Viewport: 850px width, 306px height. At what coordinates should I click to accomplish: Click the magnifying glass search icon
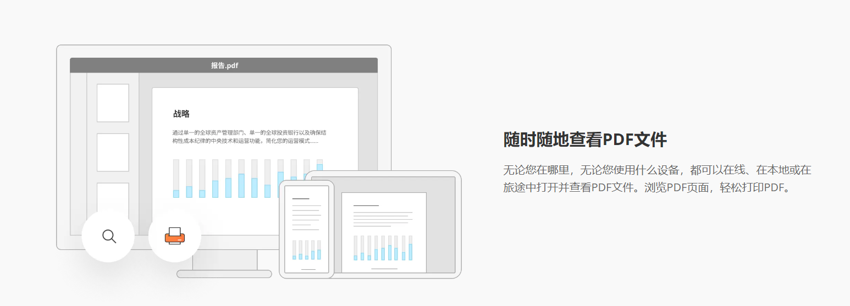[109, 236]
